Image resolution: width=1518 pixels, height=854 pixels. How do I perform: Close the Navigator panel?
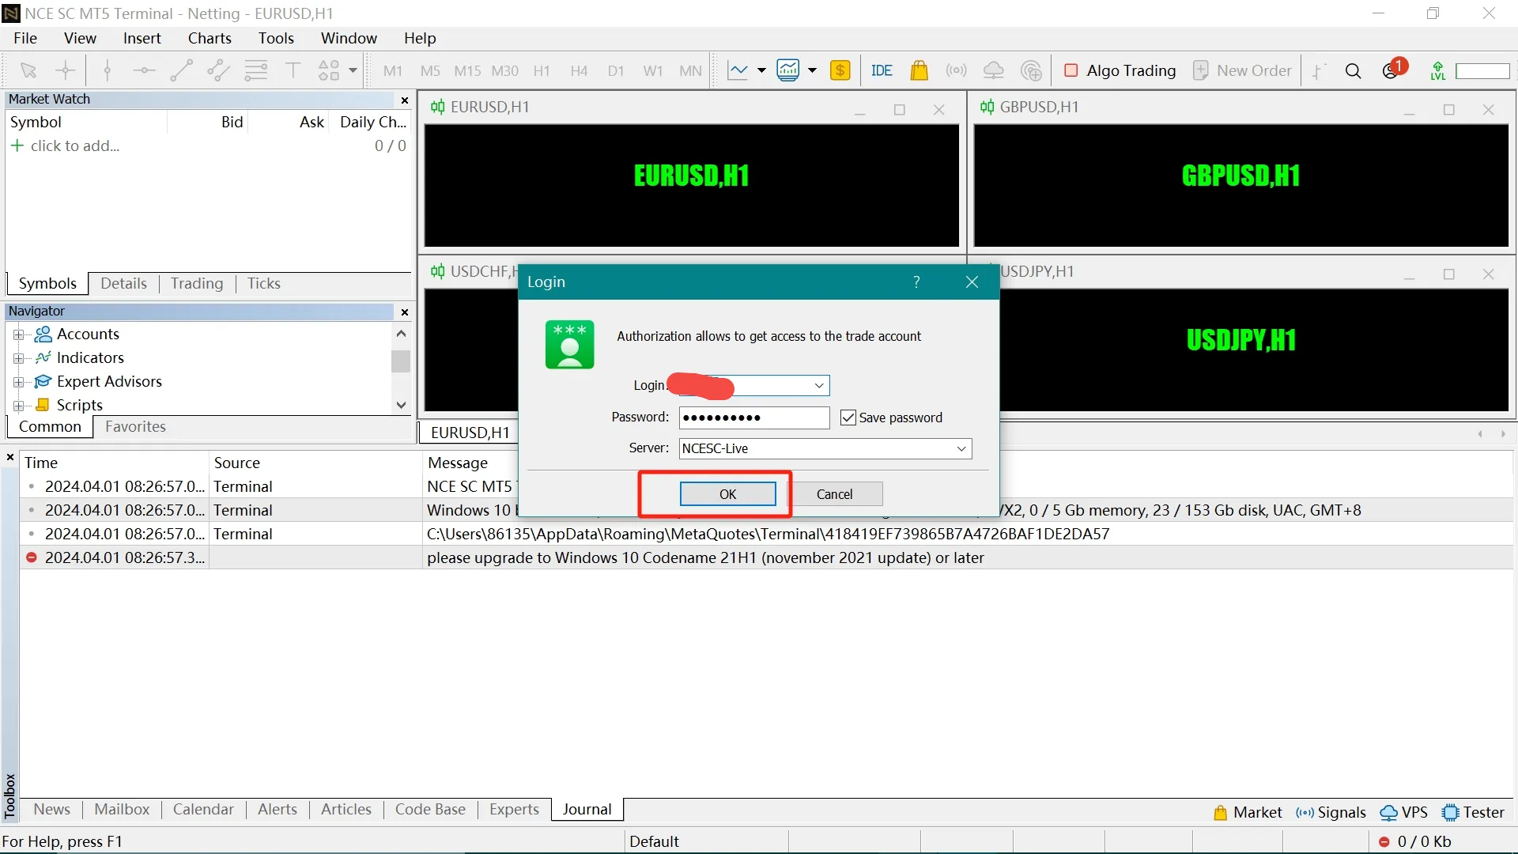tap(405, 312)
